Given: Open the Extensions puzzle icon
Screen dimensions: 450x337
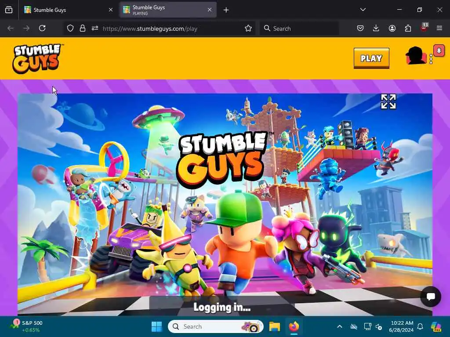Looking at the screenshot, I should click(x=408, y=29).
